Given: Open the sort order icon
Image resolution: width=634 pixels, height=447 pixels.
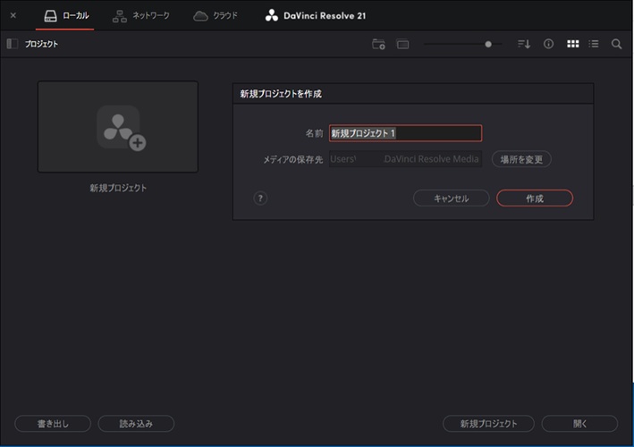Looking at the screenshot, I should tap(524, 44).
